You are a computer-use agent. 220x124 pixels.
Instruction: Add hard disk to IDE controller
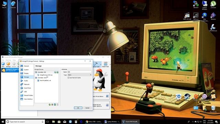coord(57,72)
